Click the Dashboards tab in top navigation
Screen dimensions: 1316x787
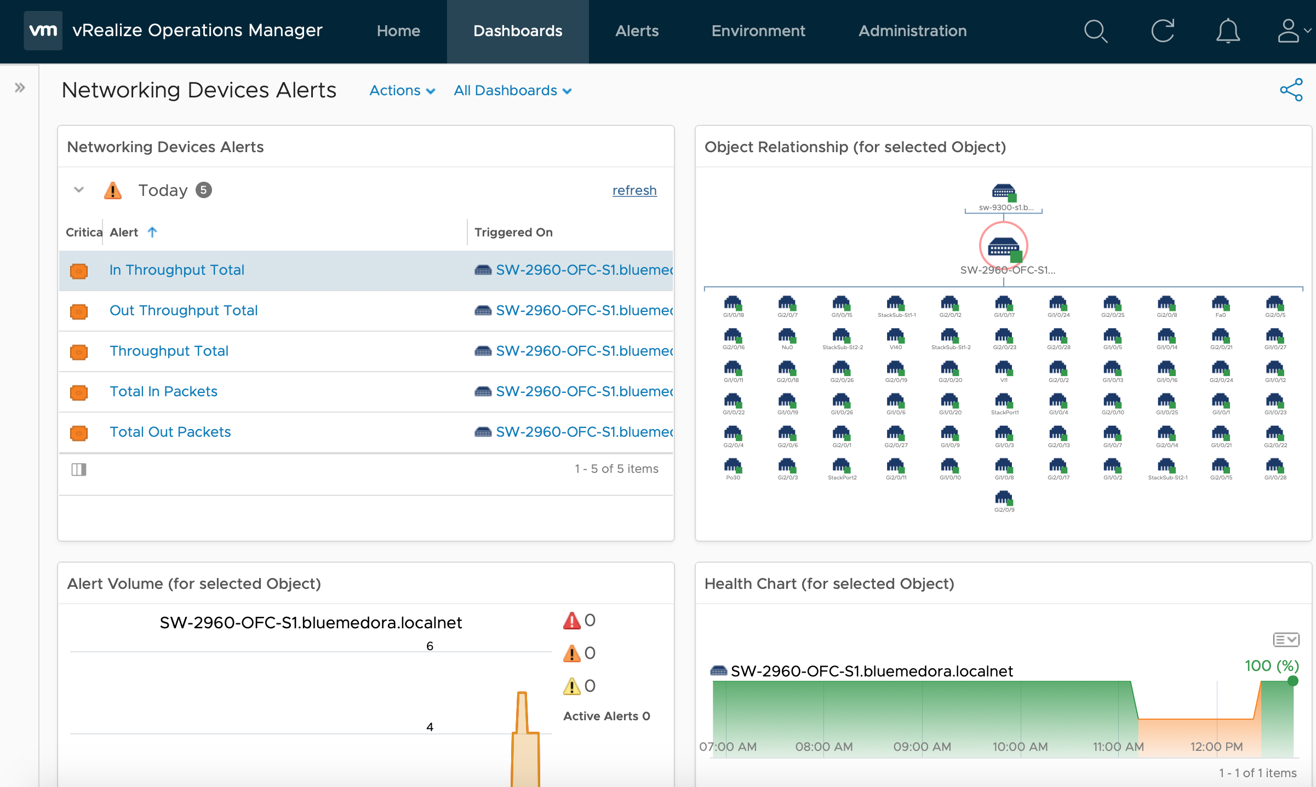pyautogui.click(x=519, y=31)
